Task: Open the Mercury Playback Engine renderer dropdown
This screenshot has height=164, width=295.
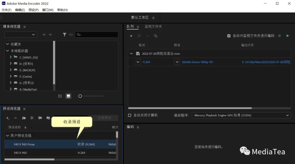Action: coord(241,115)
